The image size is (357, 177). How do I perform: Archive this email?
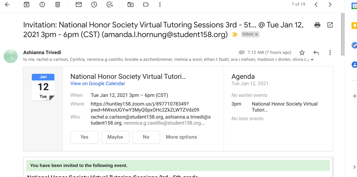[x=26, y=4]
